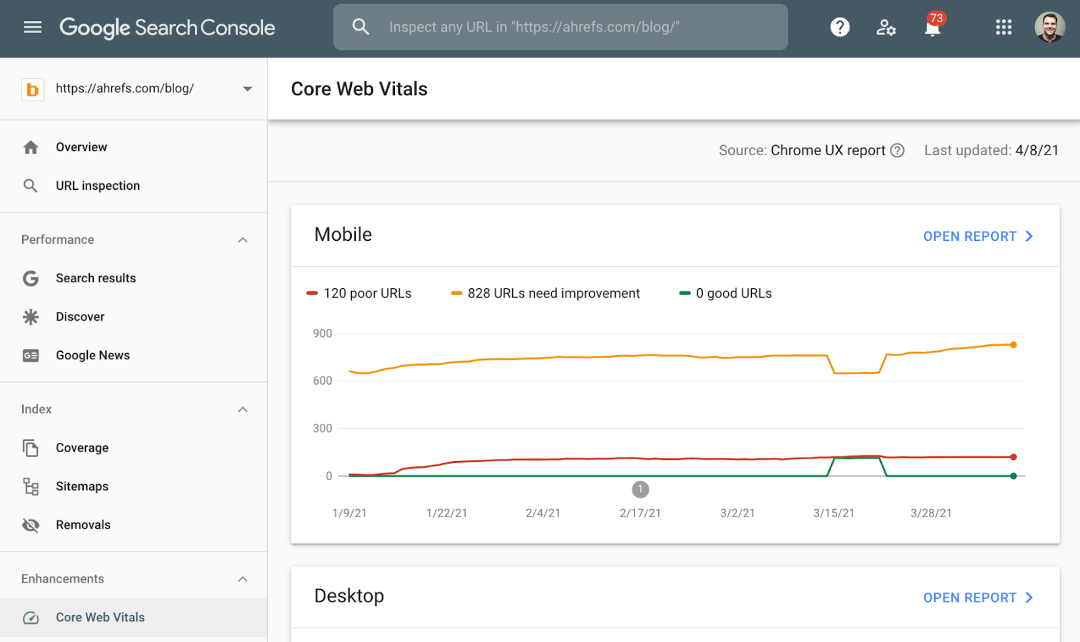
Task: Click the account profile avatar
Action: tap(1049, 27)
